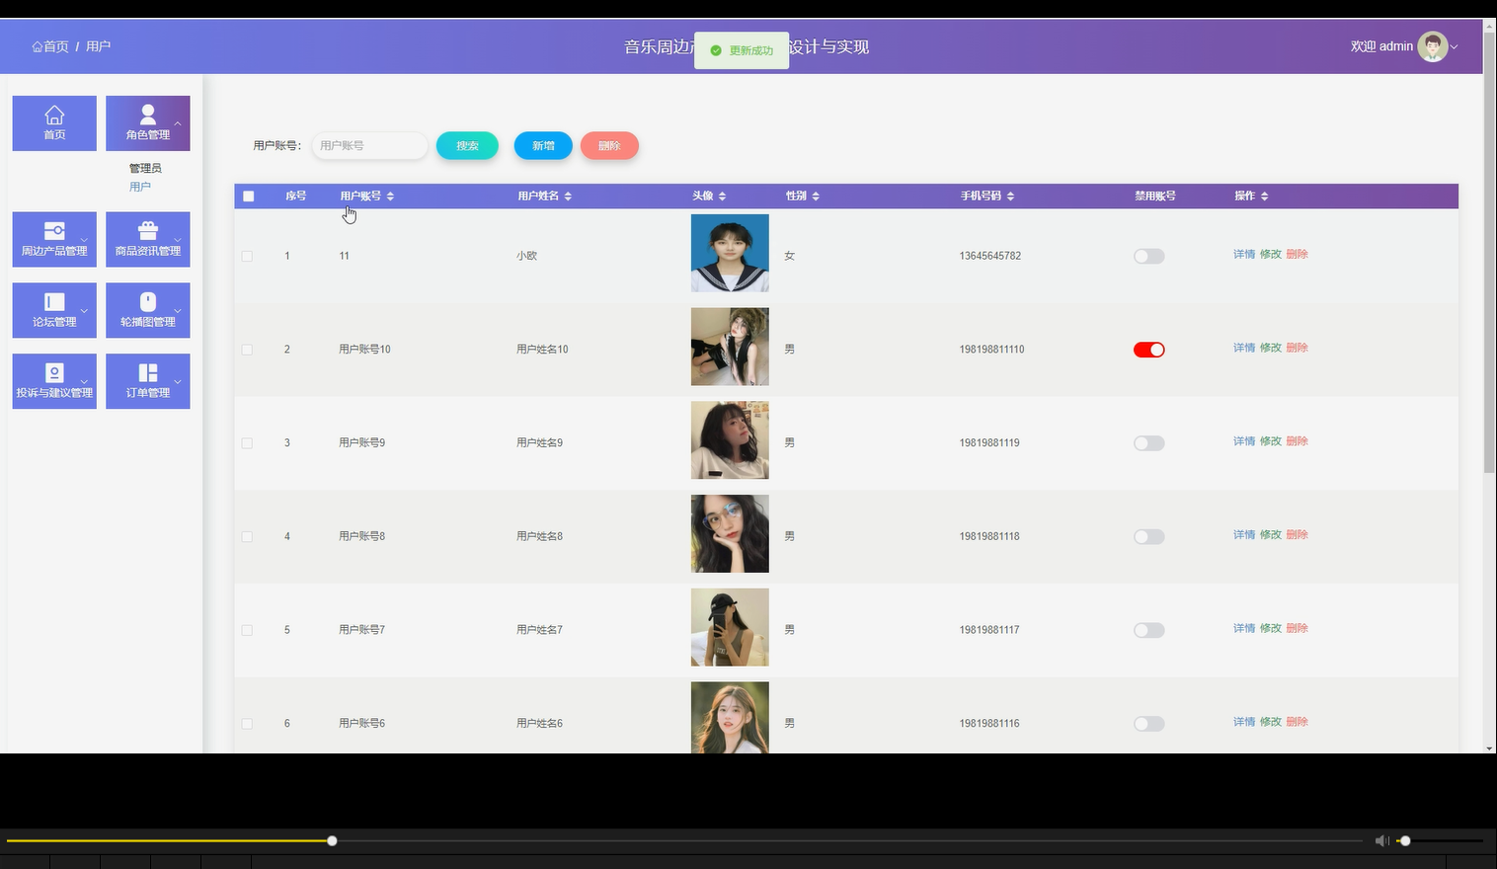Click the 周边产品管理 sidebar icon
Screen dimensions: 1497x869
(54, 239)
